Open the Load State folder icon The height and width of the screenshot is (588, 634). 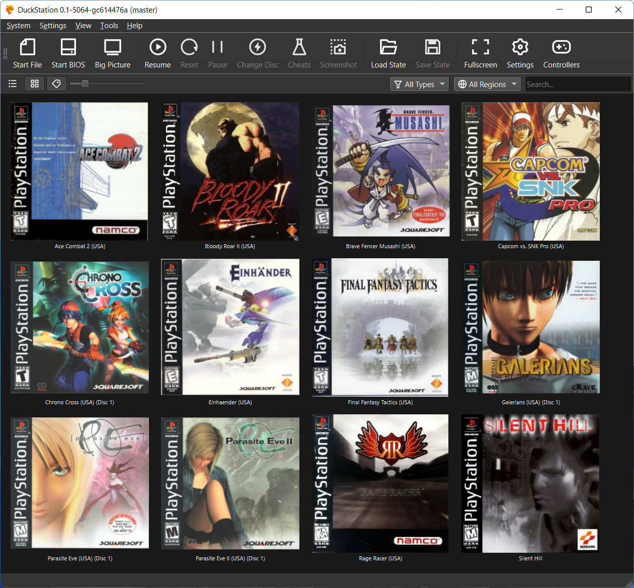(388, 47)
